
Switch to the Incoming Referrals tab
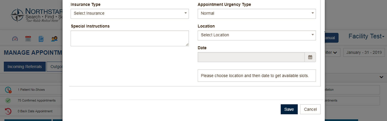point(25,67)
